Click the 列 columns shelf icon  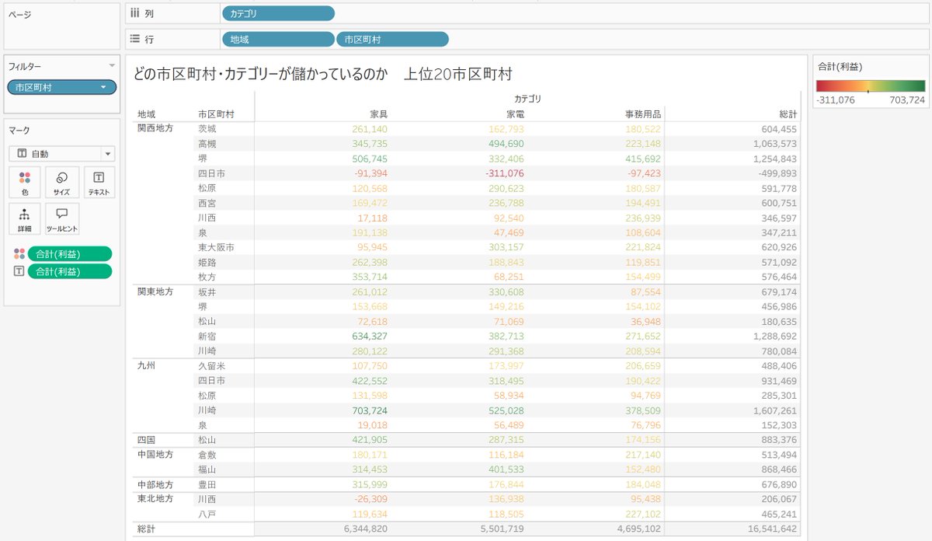point(135,13)
